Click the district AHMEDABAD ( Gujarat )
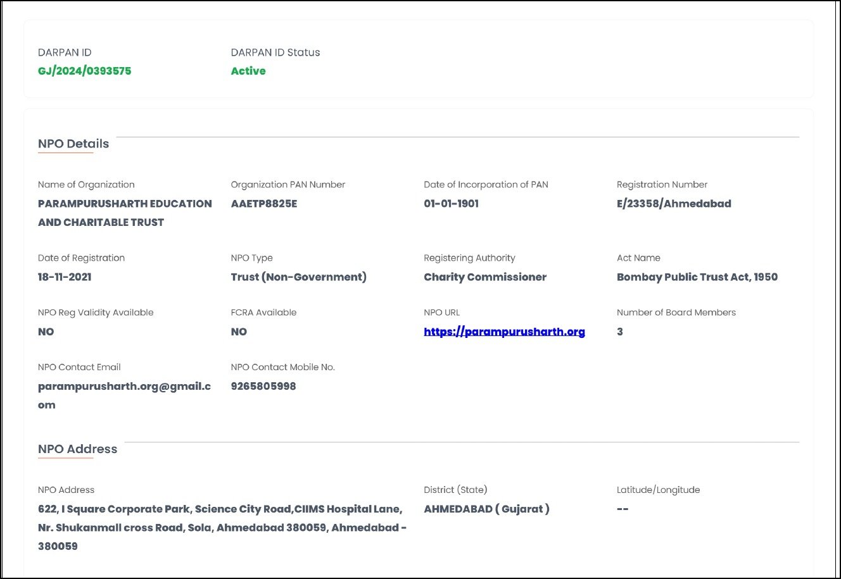Viewport: 841px width, 579px height. (486, 509)
